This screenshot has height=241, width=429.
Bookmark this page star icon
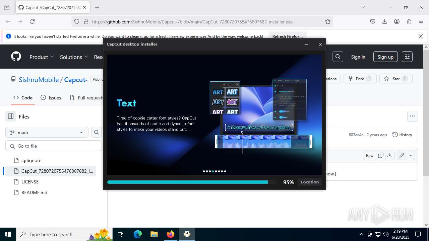pos(328,21)
